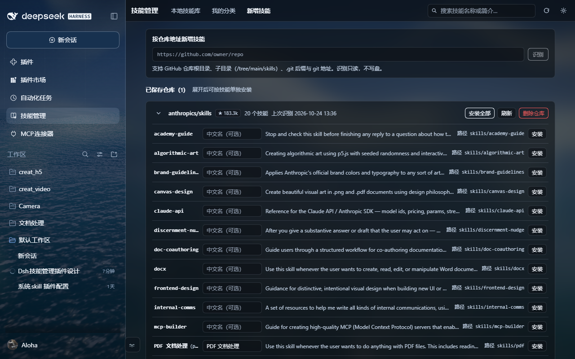Click the 1.83.3k star badge
This screenshot has width=575, height=359.
[x=228, y=114]
